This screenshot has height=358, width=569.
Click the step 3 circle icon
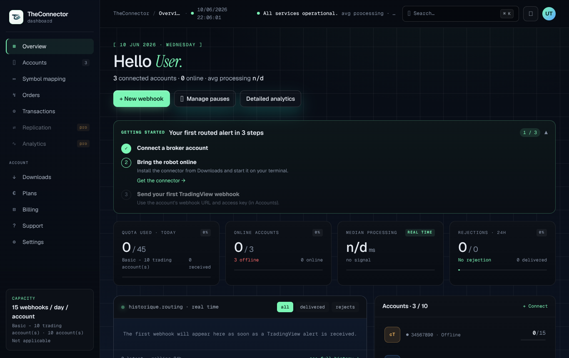126,194
